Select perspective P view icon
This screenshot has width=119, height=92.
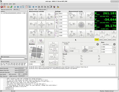[x=51, y=7]
